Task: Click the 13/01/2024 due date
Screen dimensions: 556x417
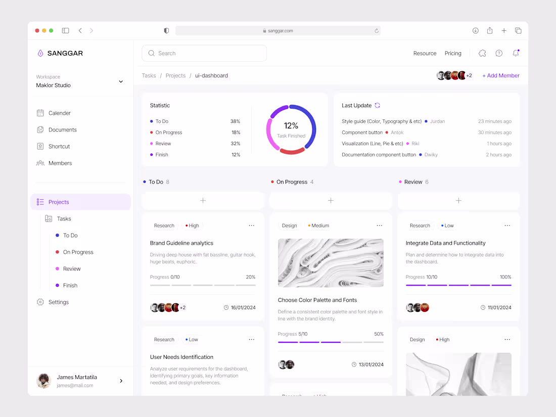Action: [x=367, y=364]
